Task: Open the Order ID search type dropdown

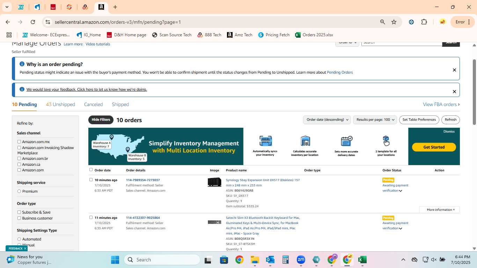Action: 347,43
